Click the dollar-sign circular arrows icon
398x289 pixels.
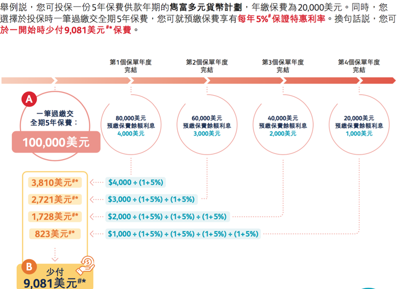(x=88, y=261)
